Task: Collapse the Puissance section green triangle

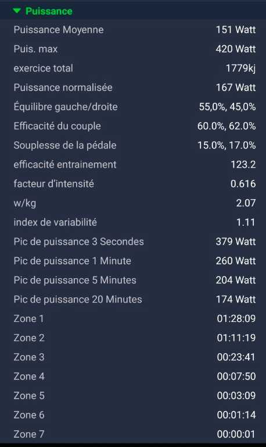Action: (x=17, y=11)
